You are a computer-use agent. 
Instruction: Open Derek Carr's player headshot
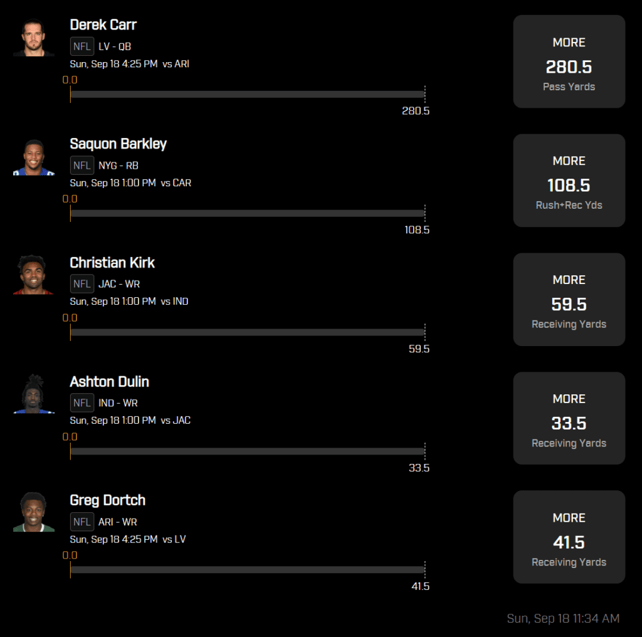pyautogui.click(x=34, y=38)
